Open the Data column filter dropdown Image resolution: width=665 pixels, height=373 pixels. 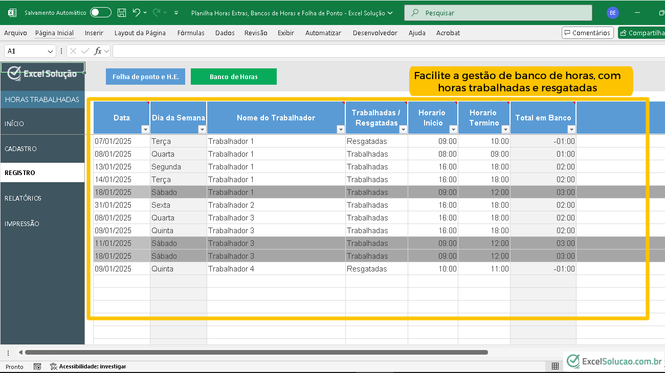145,130
